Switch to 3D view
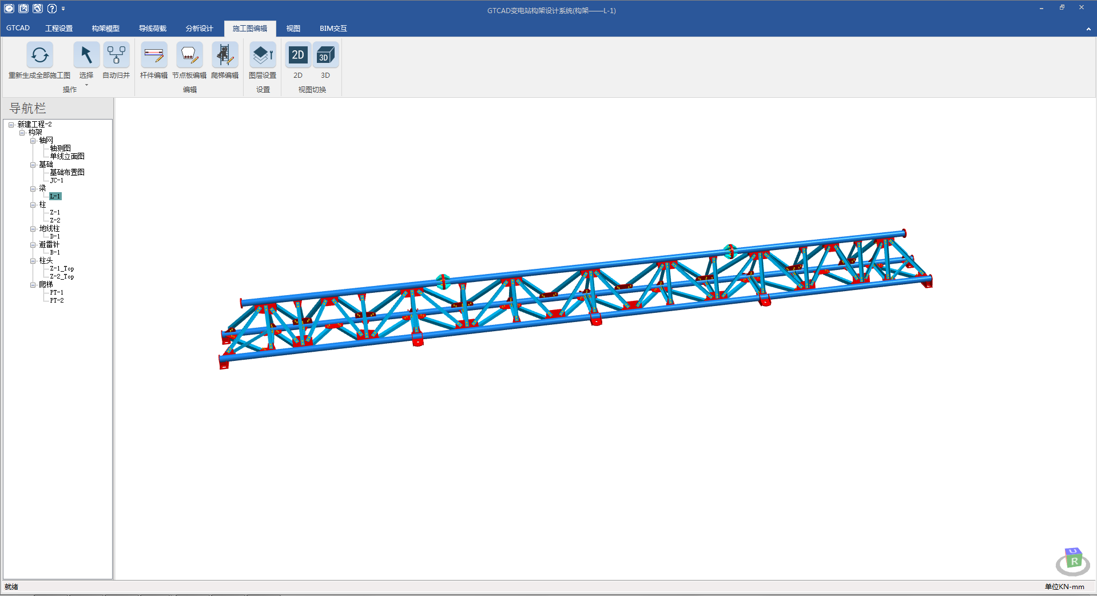This screenshot has height=596, width=1097. tap(325, 55)
